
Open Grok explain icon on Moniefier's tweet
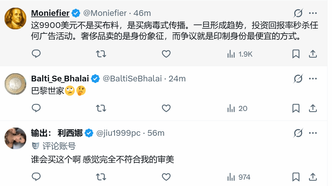coord(298,13)
